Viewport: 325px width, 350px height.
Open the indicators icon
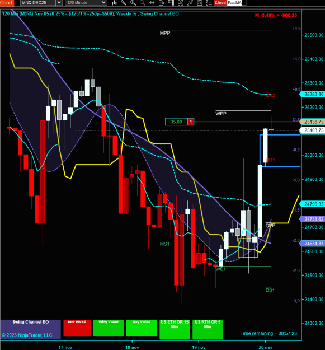190,3
